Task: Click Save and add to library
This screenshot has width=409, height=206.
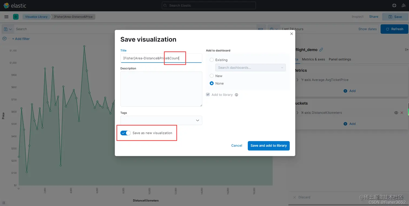Action: (269, 146)
